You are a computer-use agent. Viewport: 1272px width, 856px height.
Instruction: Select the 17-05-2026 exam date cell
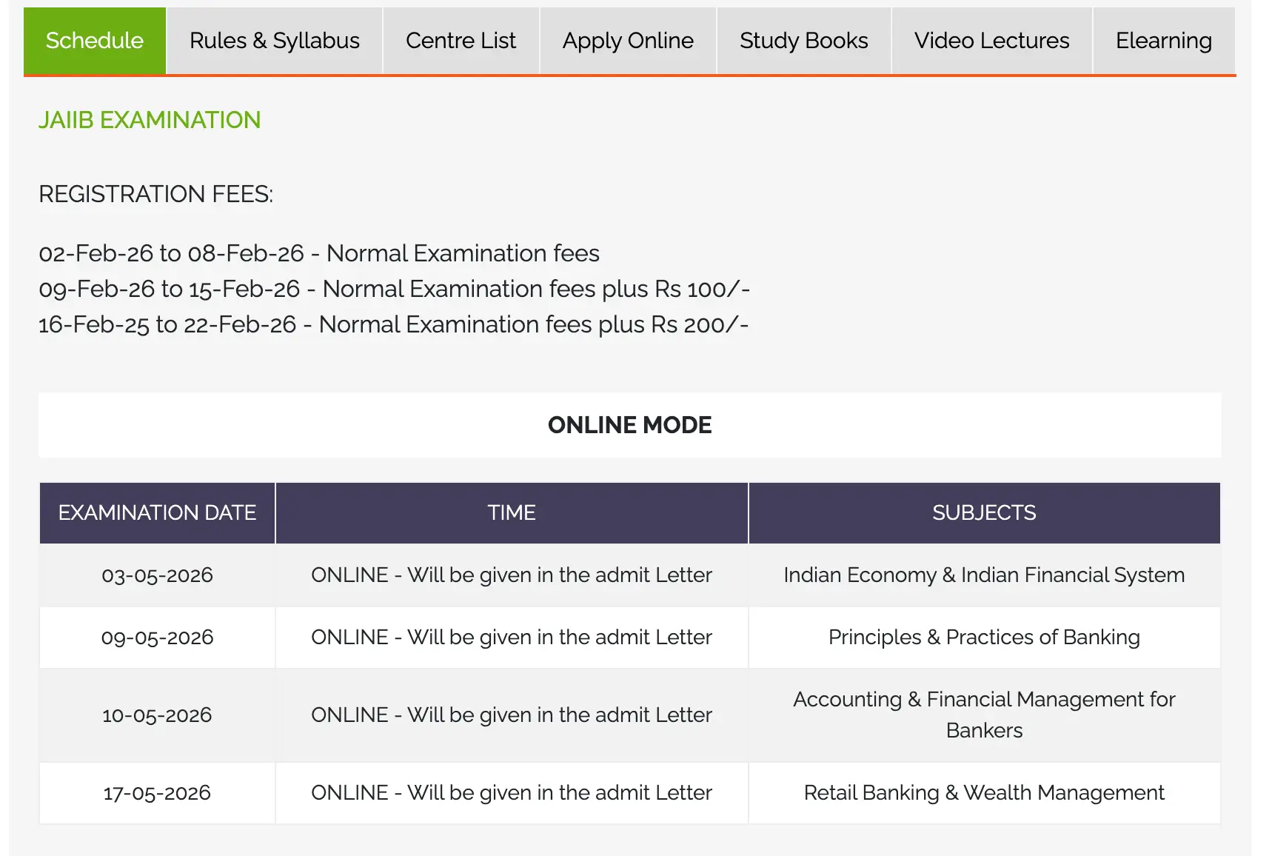point(157,793)
